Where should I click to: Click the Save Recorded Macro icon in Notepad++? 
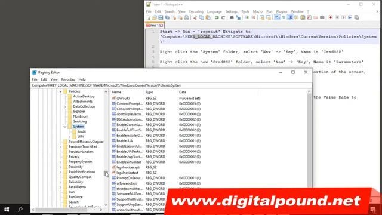(x=356, y=17)
